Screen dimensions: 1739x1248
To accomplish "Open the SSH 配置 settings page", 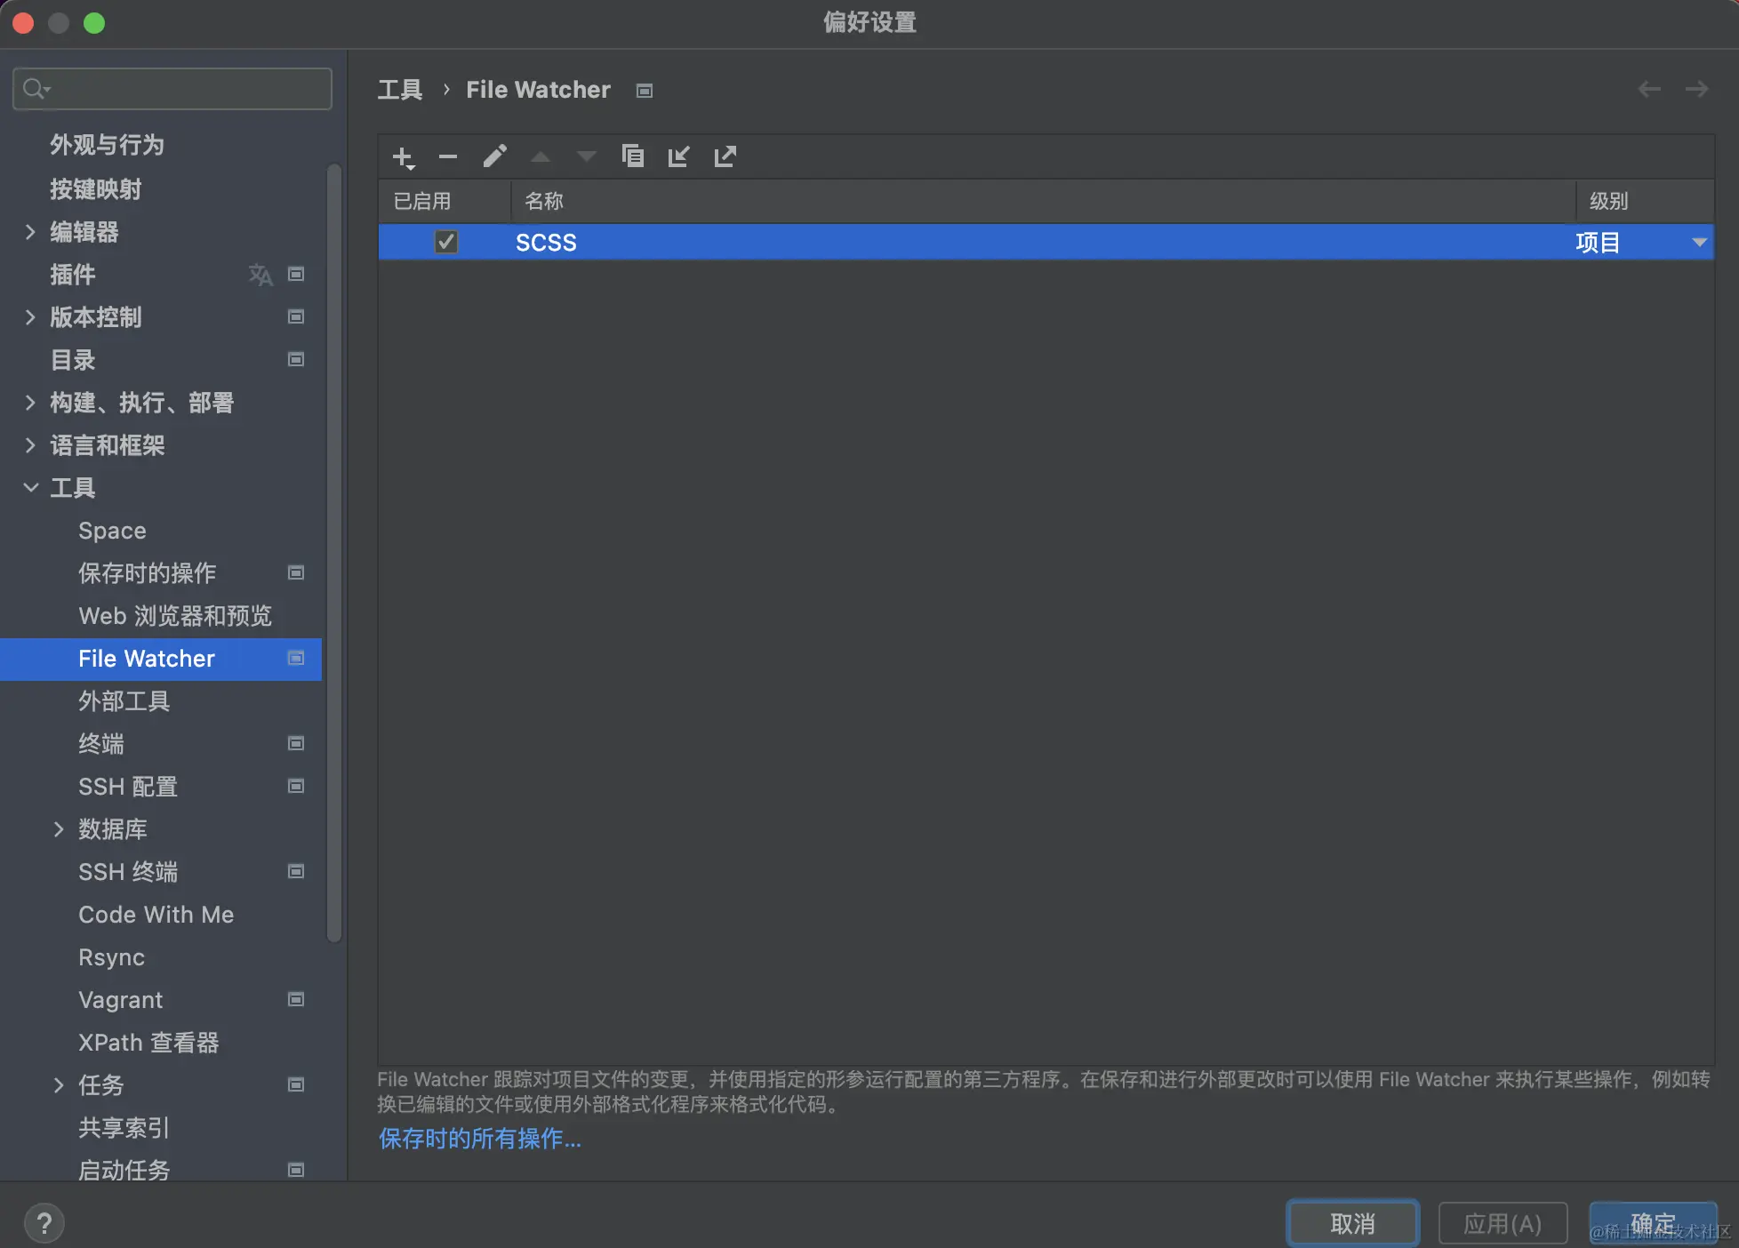I will (128, 787).
